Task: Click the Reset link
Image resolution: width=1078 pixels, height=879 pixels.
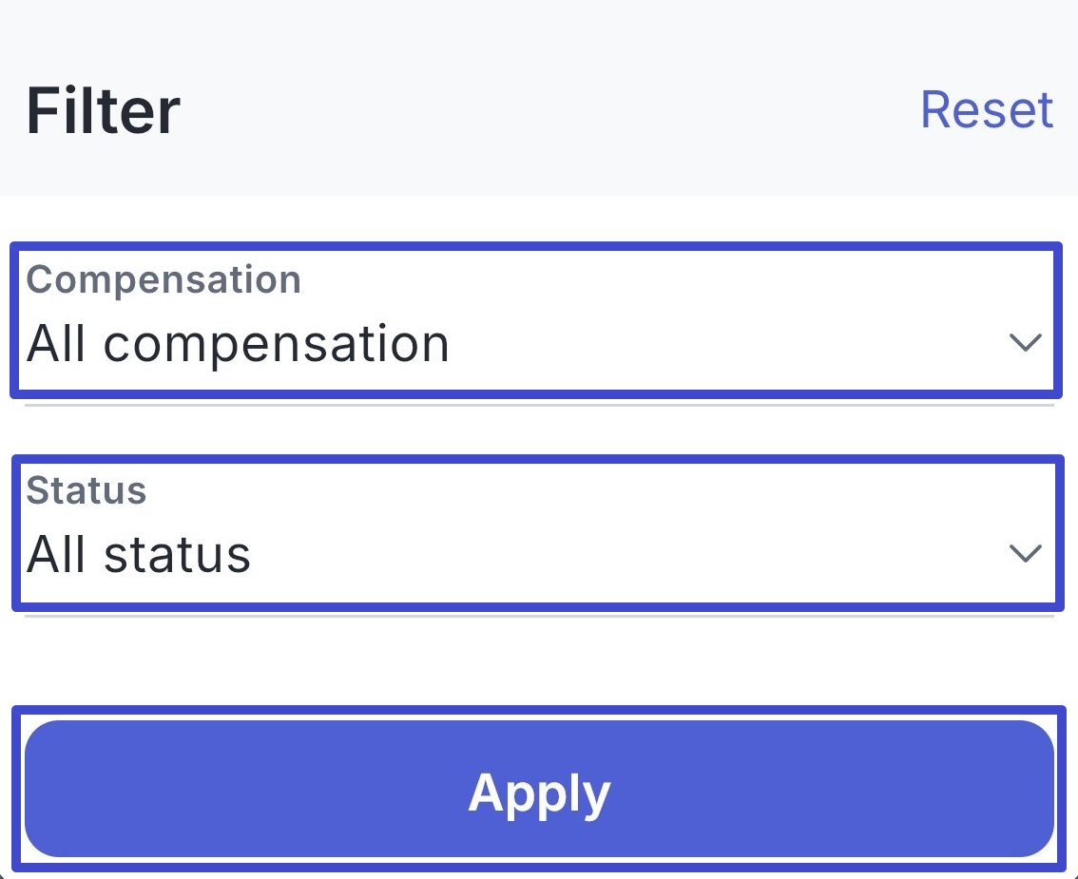Action: [x=986, y=109]
